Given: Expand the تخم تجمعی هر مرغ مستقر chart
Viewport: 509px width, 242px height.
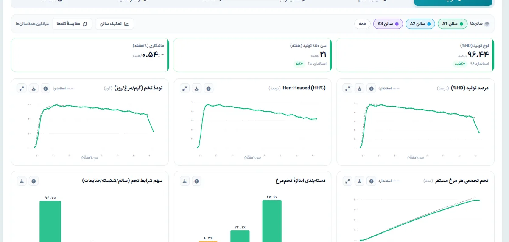Looking at the screenshot, I should [347, 181].
